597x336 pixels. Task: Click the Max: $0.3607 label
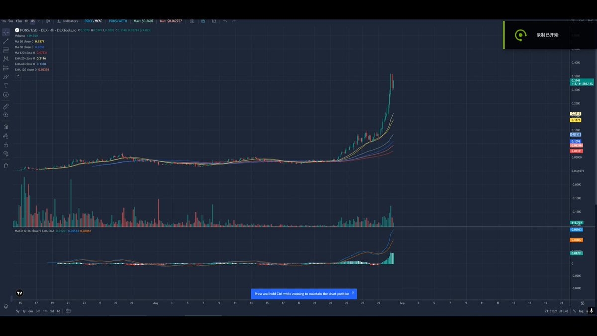point(143,21)
